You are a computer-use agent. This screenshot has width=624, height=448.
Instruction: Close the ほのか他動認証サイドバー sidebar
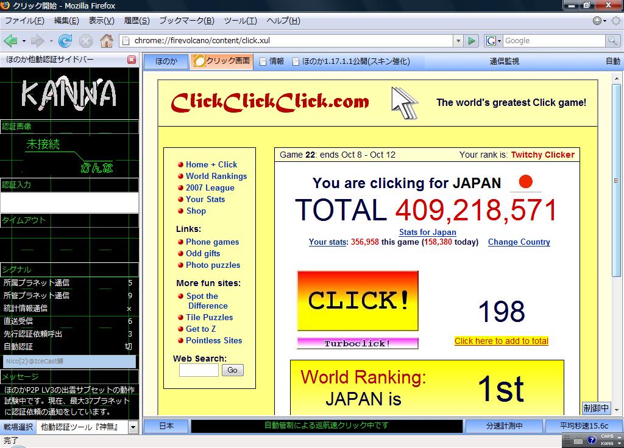[x=132, y=60]
